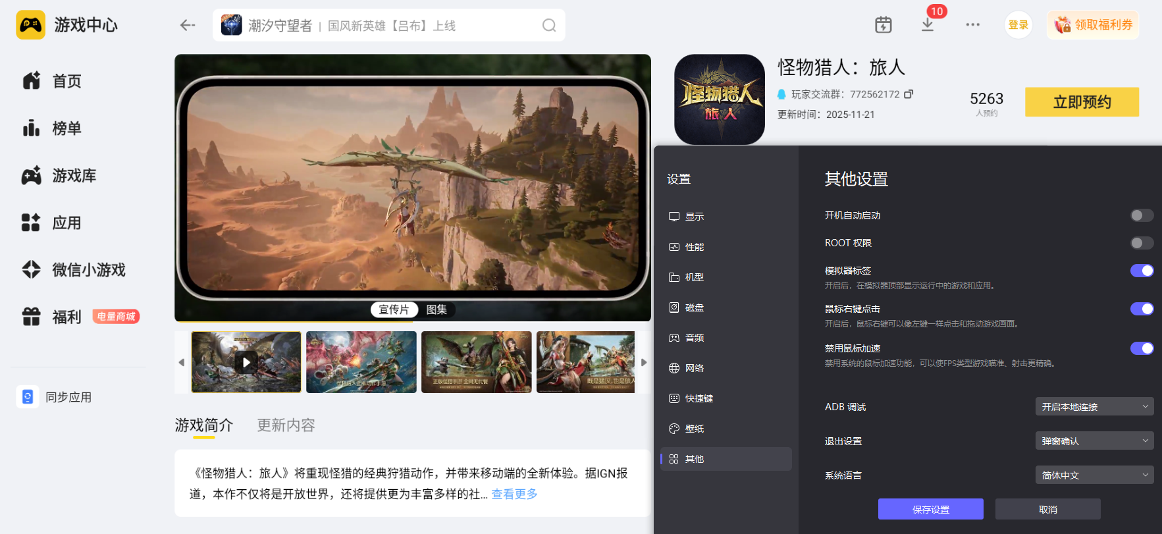1162x534 pixels.
Task: Switch to the 游戏简介 tab
Action: [204, 425]
